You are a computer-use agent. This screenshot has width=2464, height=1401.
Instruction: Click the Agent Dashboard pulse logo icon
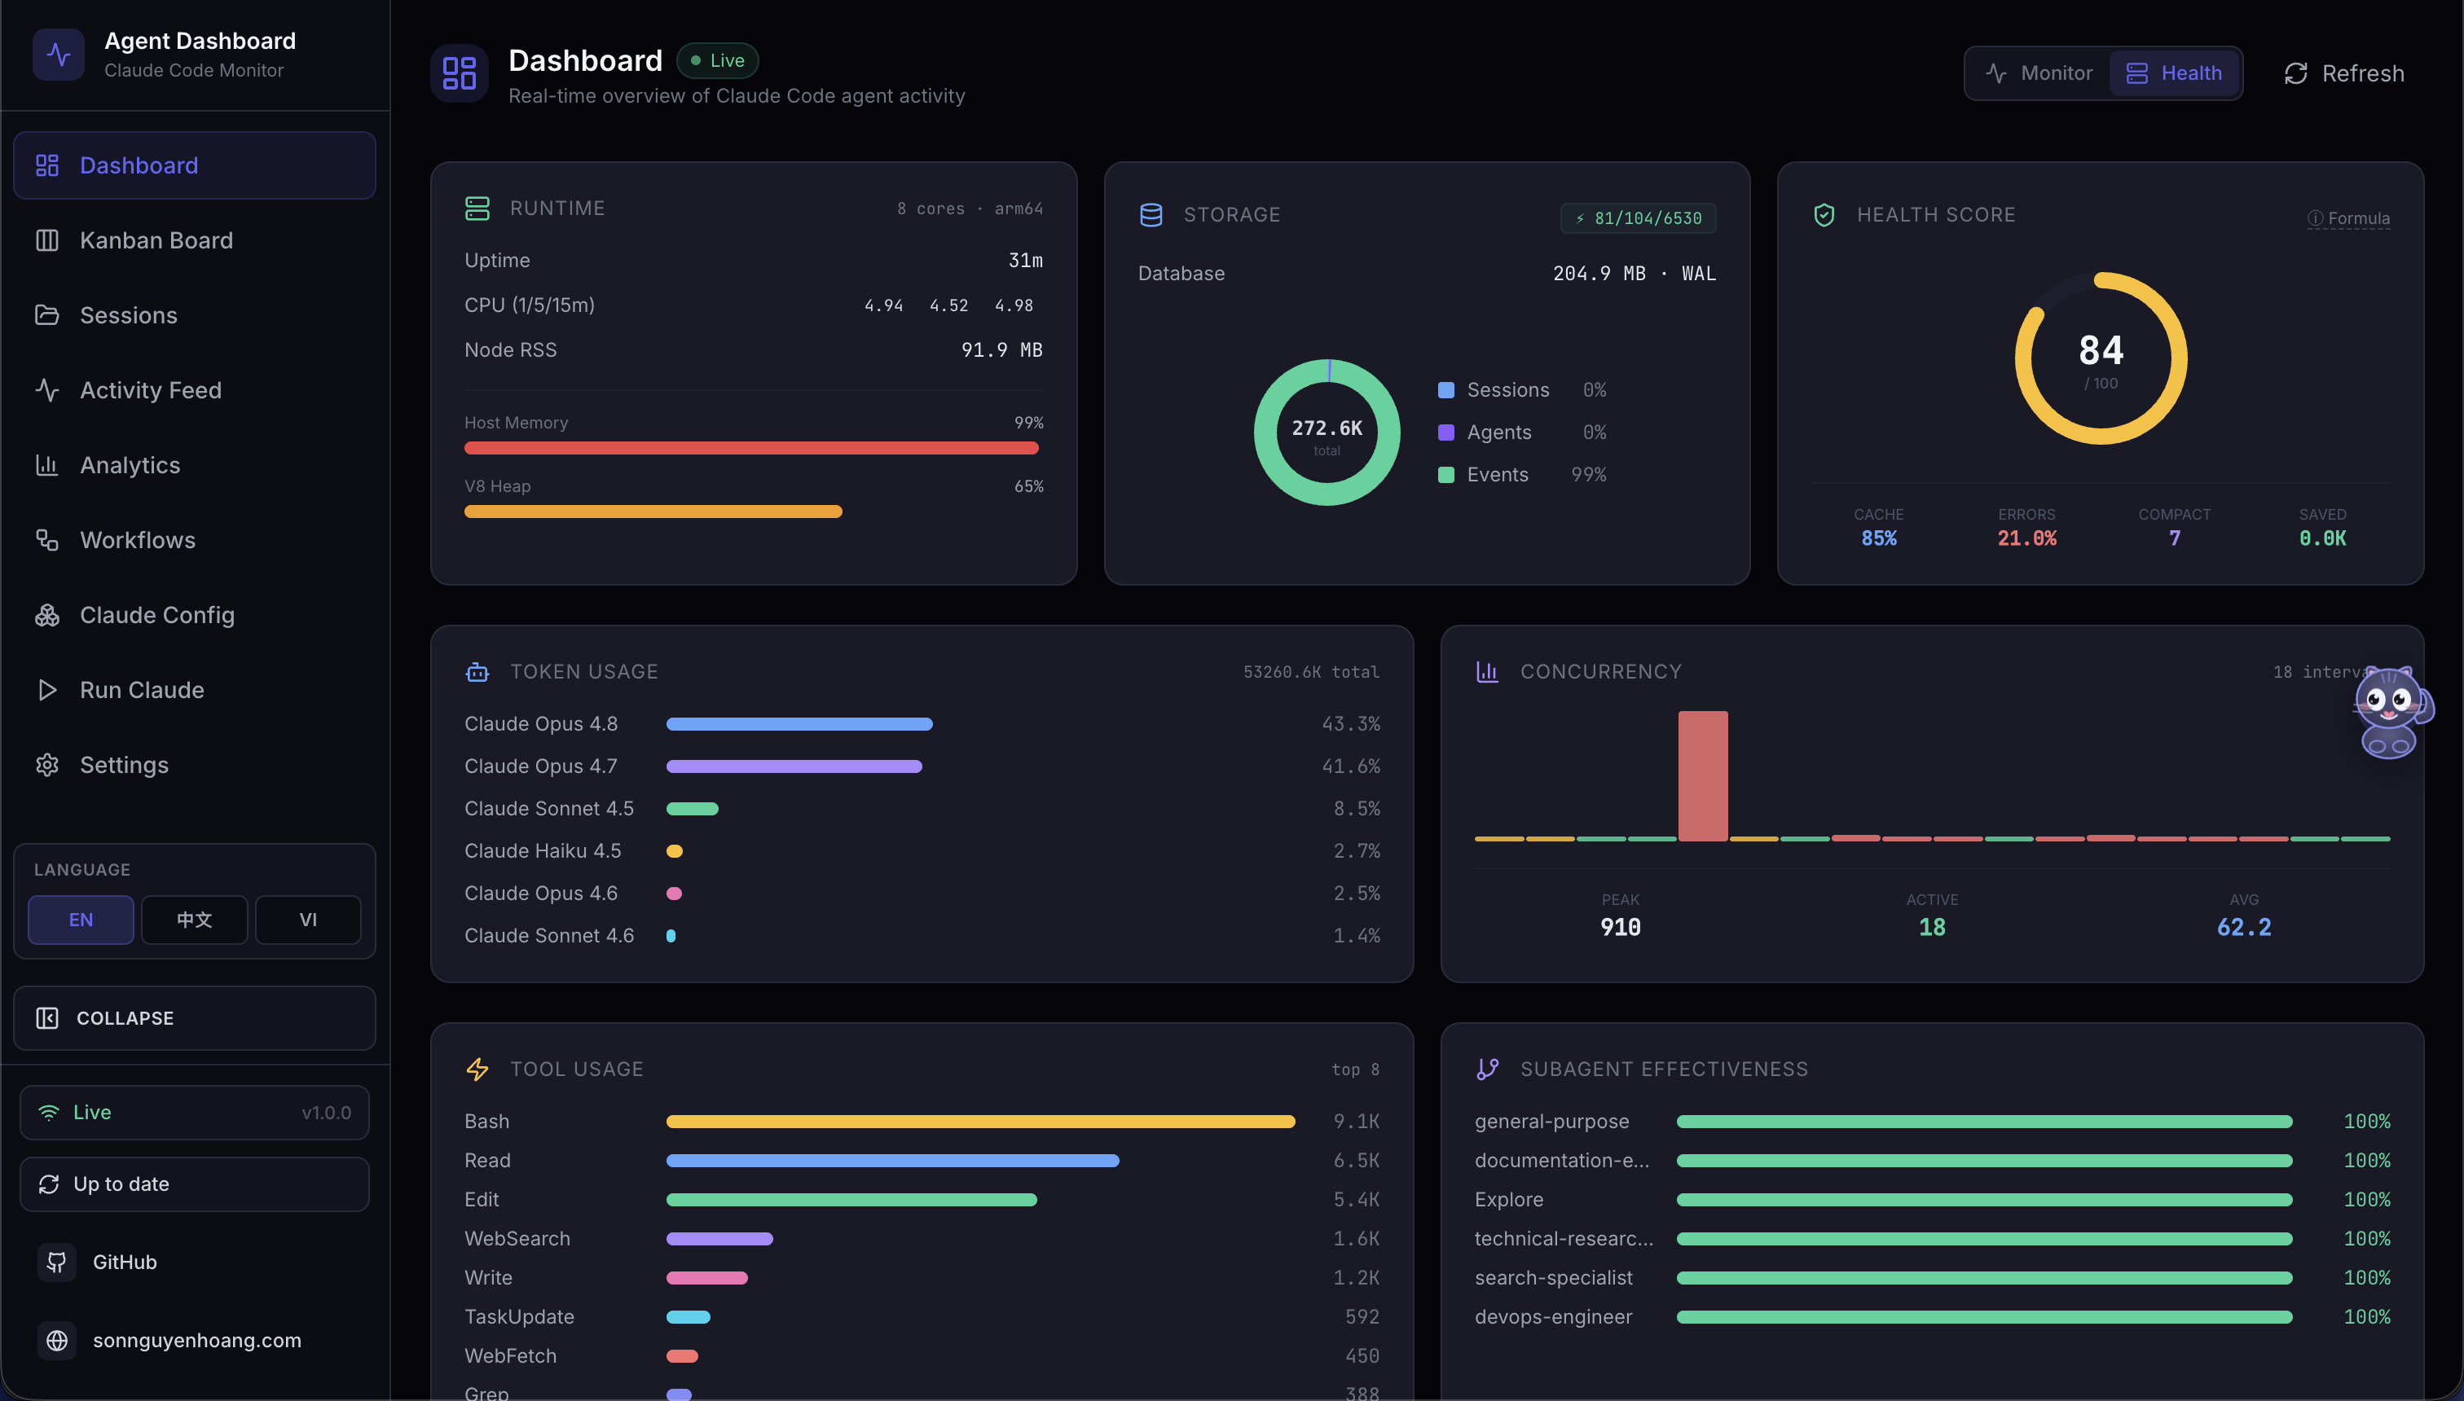click(58, 55)
